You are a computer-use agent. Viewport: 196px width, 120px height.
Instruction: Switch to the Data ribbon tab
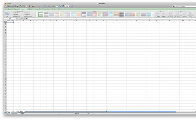[54, 9]
